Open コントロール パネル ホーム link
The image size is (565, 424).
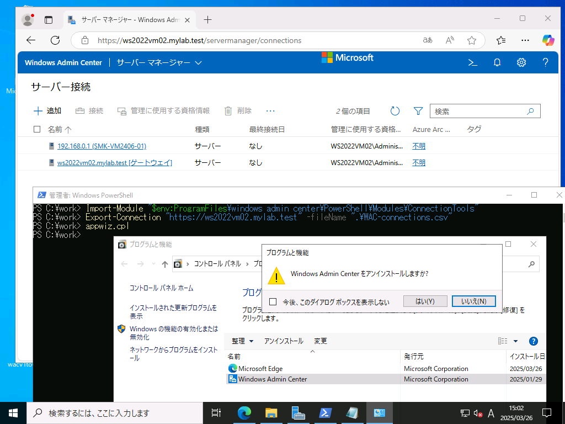pos(162,288)
